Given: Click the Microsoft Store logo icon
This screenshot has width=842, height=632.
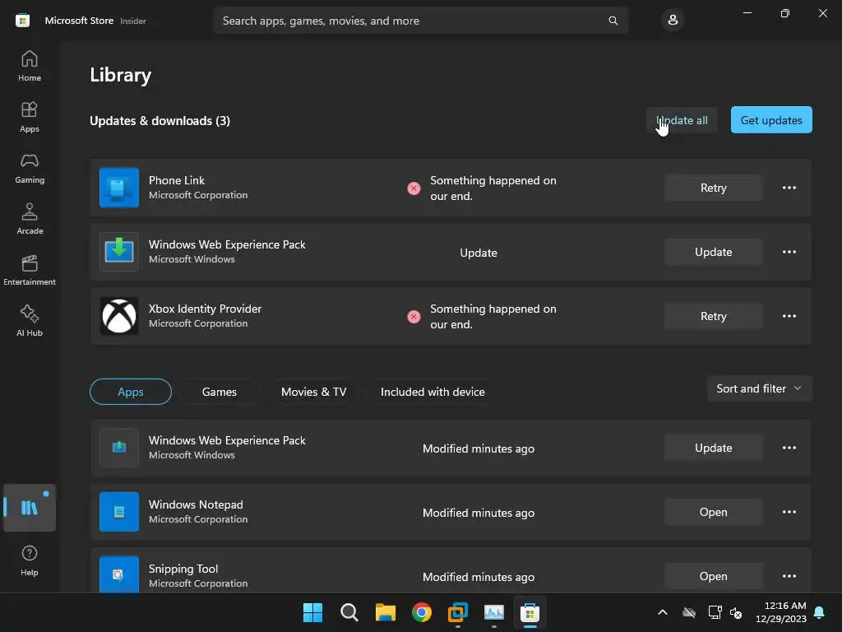Looking at the screenshot, I should pos(22,21).
